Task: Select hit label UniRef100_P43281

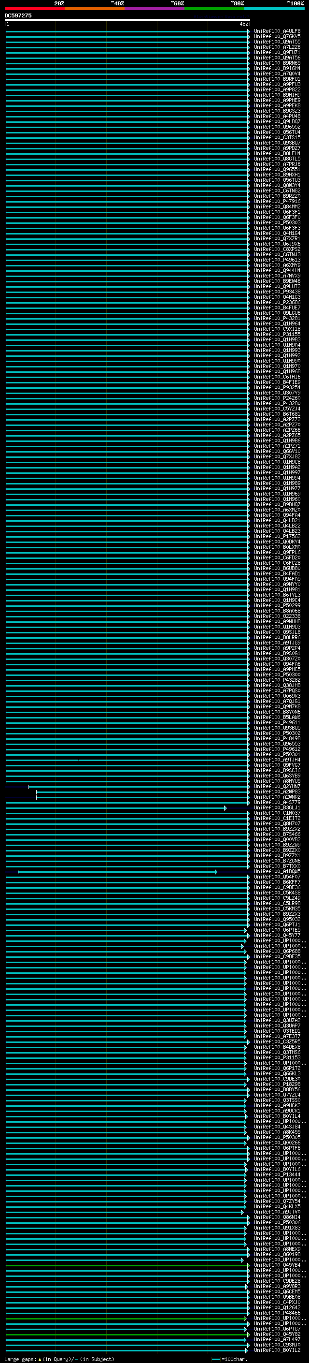Action: (x=277, y=318)
